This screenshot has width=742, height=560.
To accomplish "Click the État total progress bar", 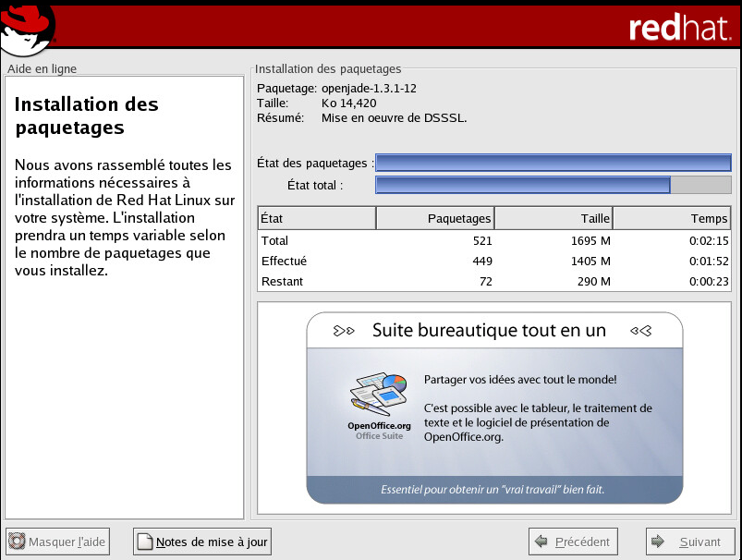I will coord(553,185).
